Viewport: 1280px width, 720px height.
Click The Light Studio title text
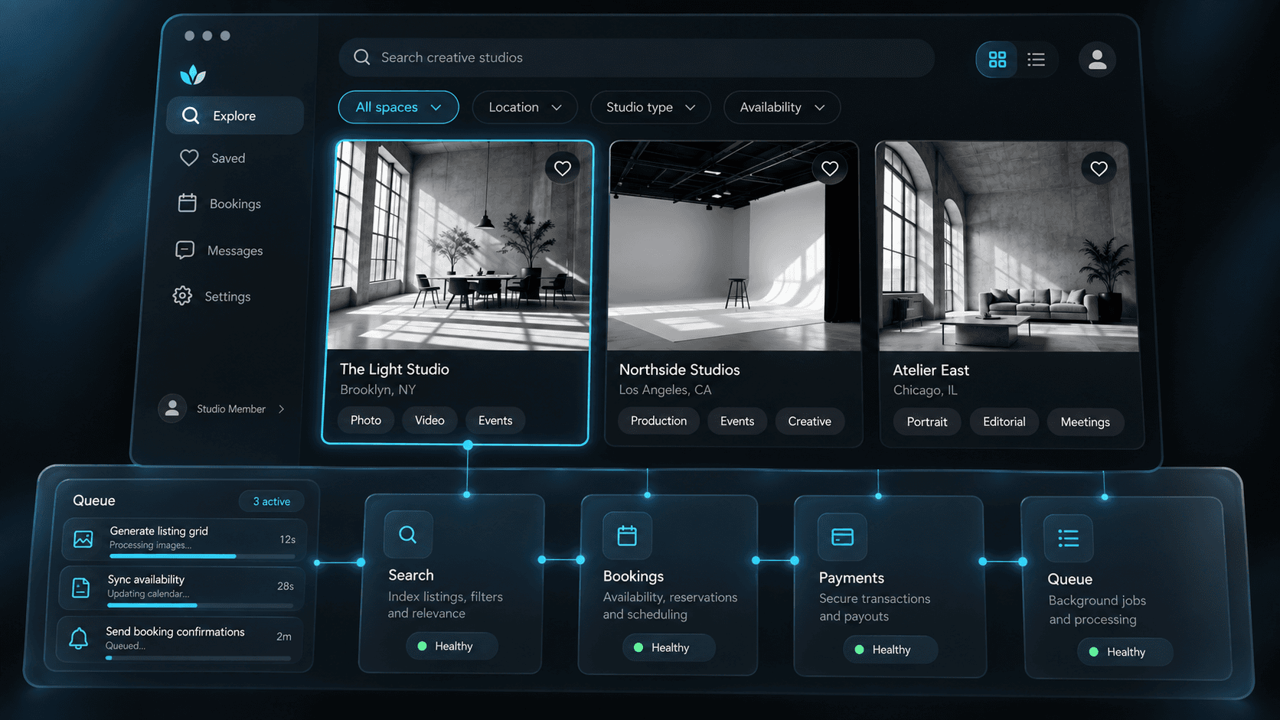point(394,369)
